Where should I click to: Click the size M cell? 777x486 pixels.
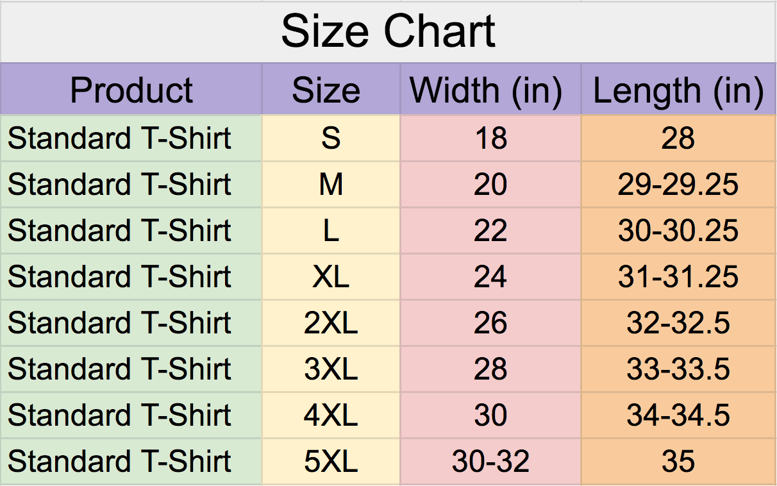coord(331,185)
